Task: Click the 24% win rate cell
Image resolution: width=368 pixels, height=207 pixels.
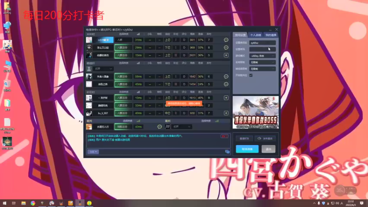Action: click(201, 84)
